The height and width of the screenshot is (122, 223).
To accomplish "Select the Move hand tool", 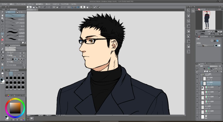I will click(2, 15).
